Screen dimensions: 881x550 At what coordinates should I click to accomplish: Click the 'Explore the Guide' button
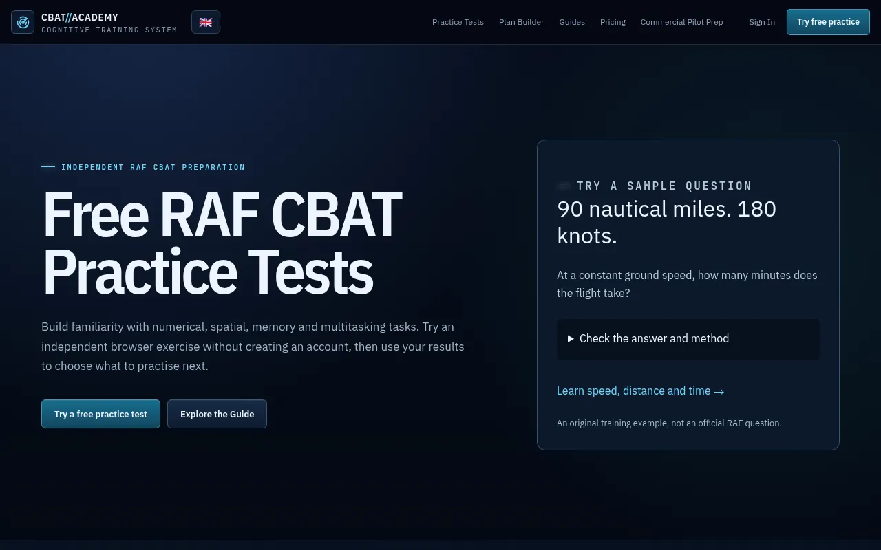[x=217, y=414]
